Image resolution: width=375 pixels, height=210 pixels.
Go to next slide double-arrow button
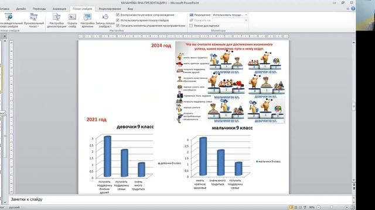point(354,188)
